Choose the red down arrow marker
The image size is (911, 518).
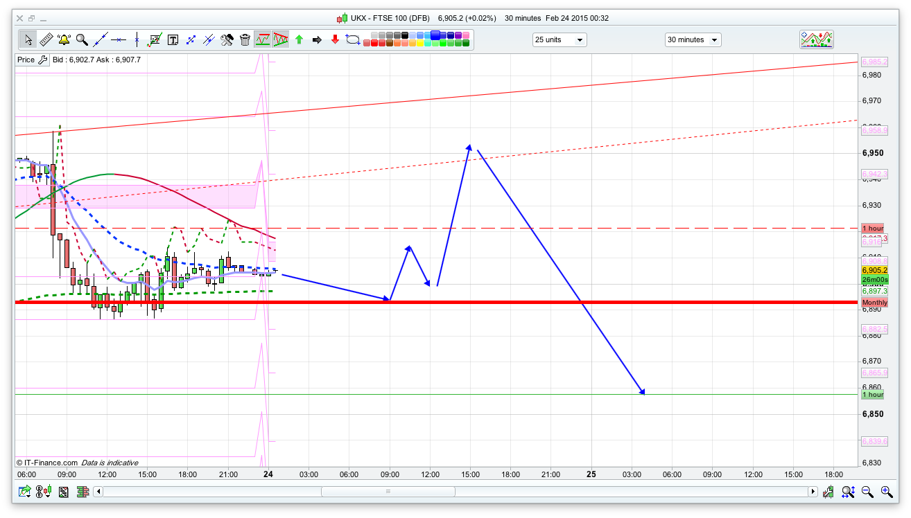click(x=335, y=39)
